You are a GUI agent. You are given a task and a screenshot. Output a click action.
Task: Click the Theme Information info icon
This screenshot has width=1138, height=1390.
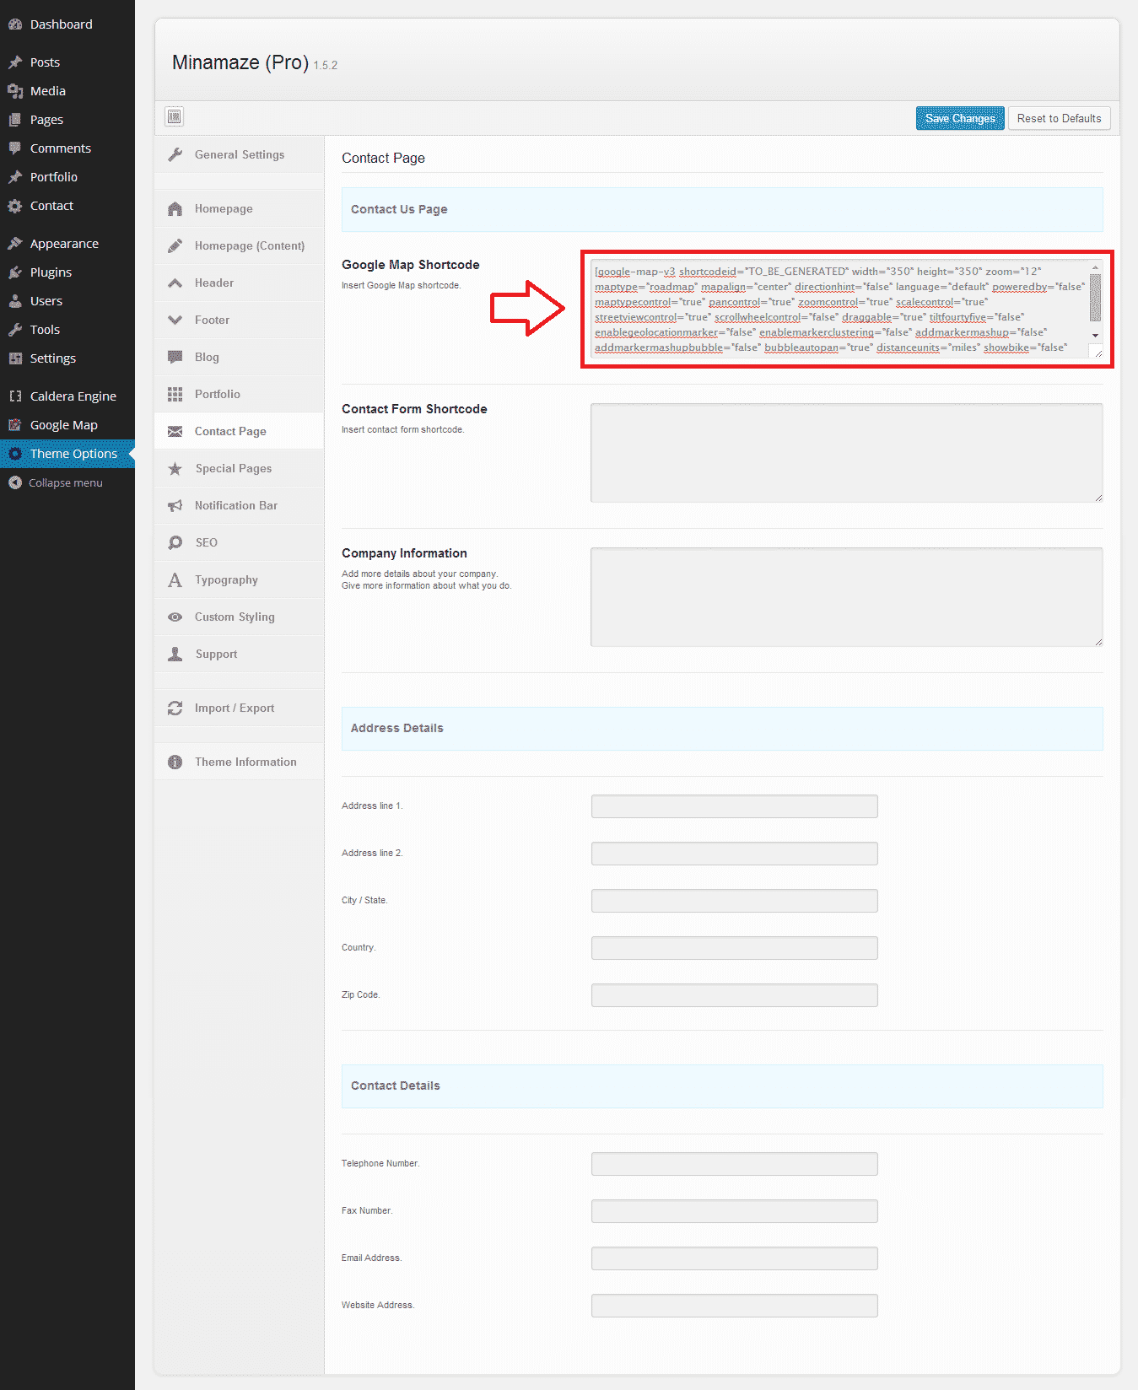(x=175, y=762)
